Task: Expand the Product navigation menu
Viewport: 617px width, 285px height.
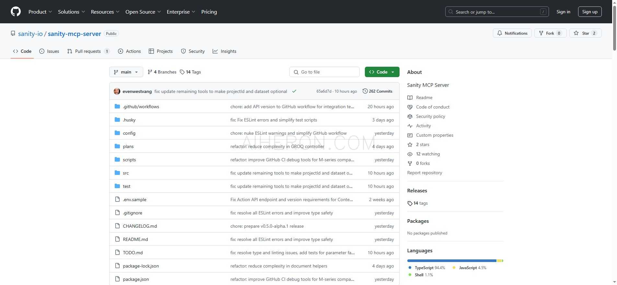Action: tap(40, 12)
